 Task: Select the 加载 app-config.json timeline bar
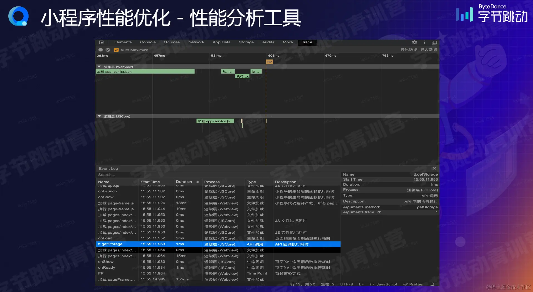pos(145,72)
